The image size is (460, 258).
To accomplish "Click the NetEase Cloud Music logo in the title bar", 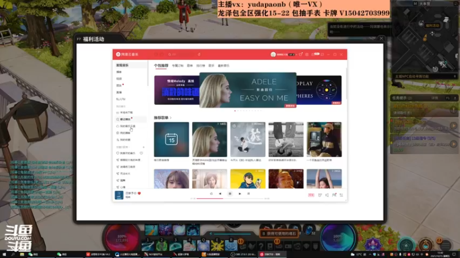I will coord(127,54).
